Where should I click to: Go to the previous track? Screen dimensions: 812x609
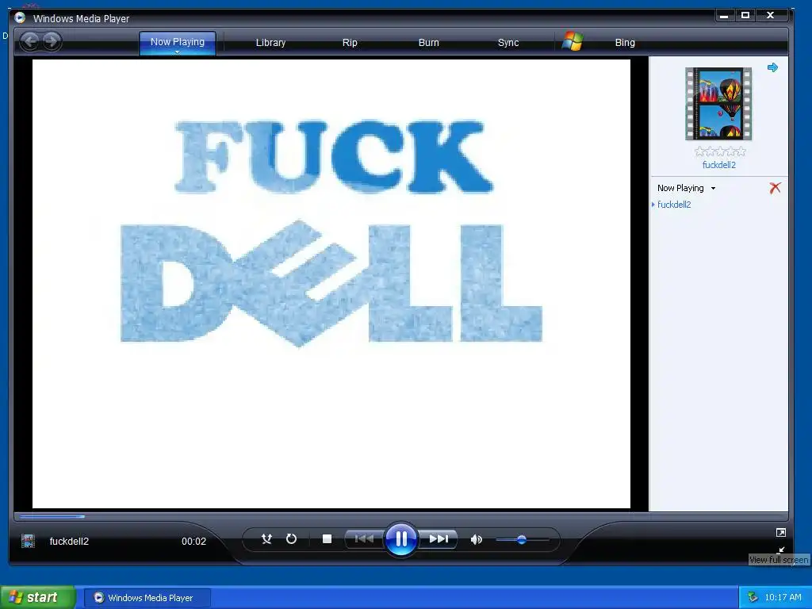[364, 539]
